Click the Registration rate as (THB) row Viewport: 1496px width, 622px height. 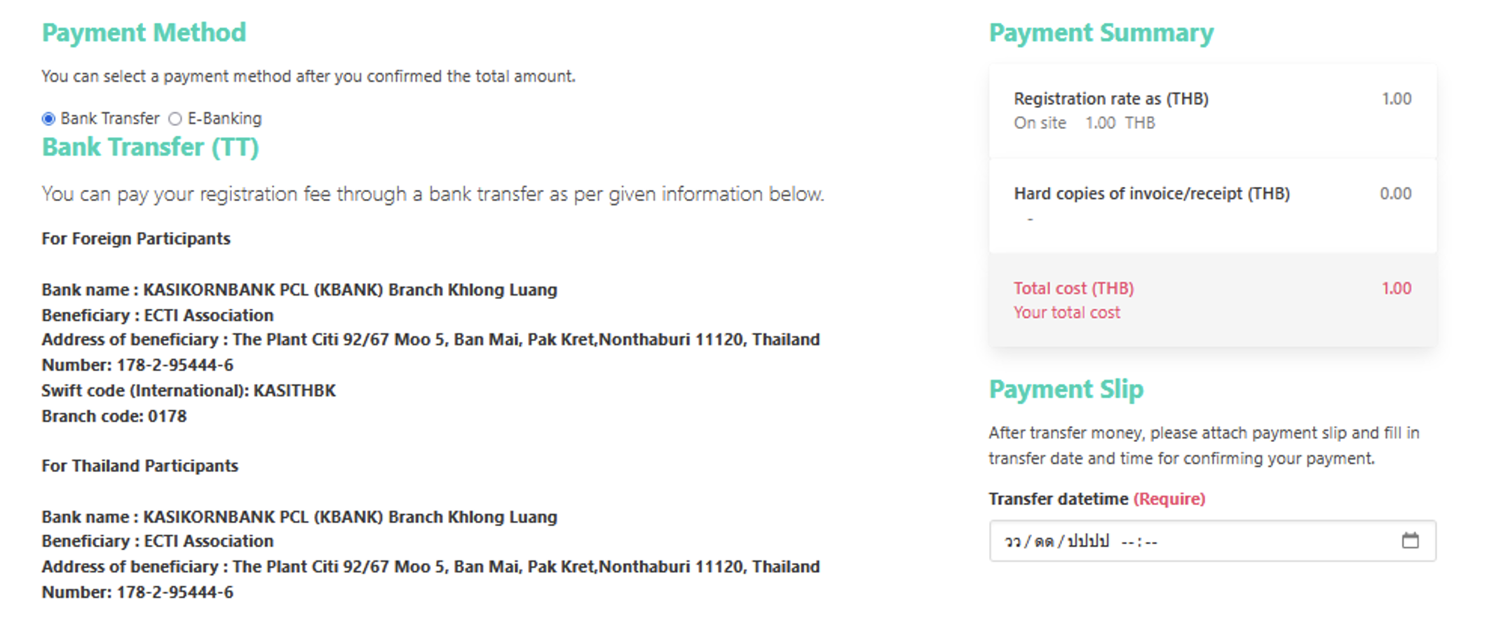[x=1111, y=99]
